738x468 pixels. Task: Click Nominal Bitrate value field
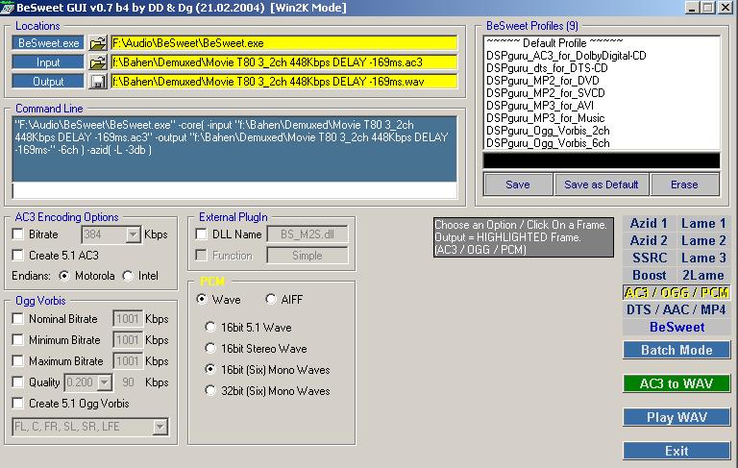(128, 319)
